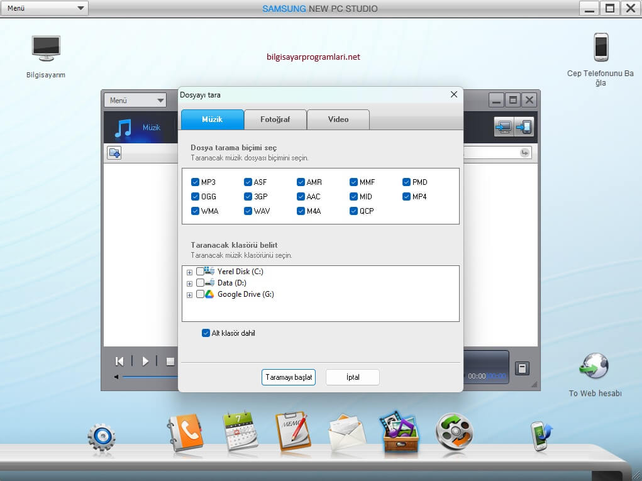Open the phonebook contacts icon in dock

[185, 433]
